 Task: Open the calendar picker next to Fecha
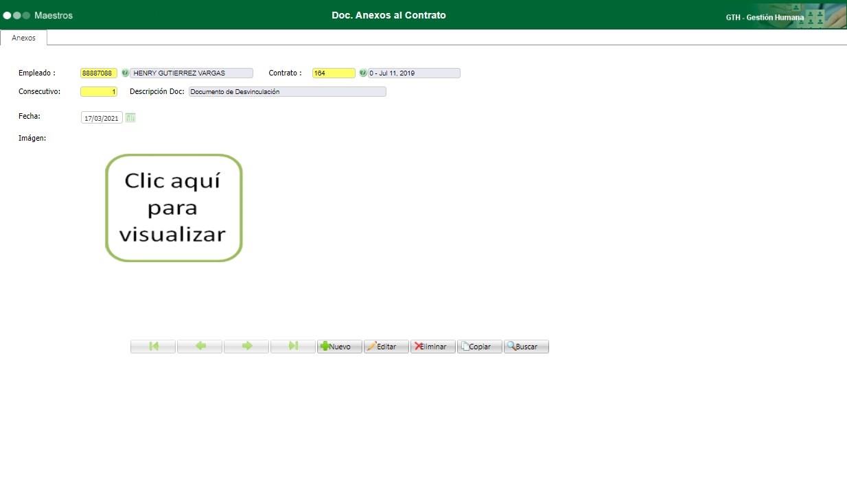click(x=130, y=117)
